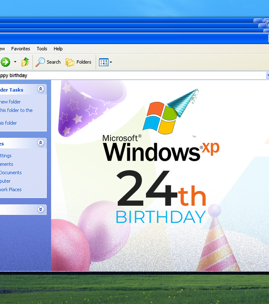Screen dimensions: 269x304
Task: Toggle the Folders pane button
Action: (x=78, y=62)
